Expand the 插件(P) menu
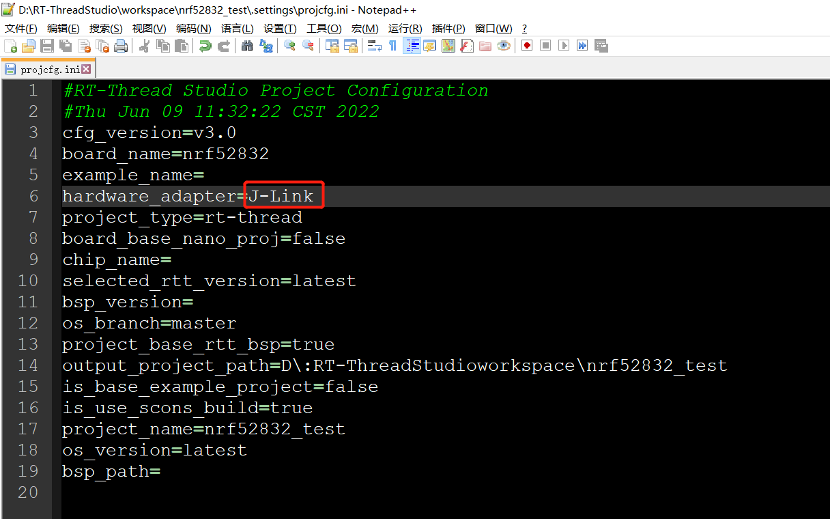The height and width of the screenshot is (519, 830). pos(448,29)
